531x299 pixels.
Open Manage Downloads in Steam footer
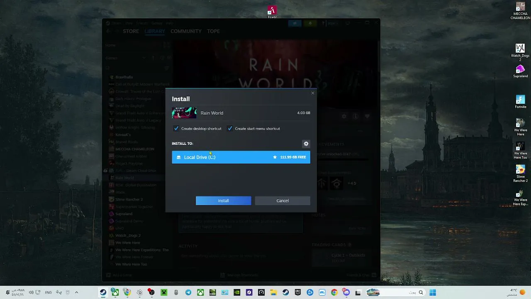tap(239, 275)
